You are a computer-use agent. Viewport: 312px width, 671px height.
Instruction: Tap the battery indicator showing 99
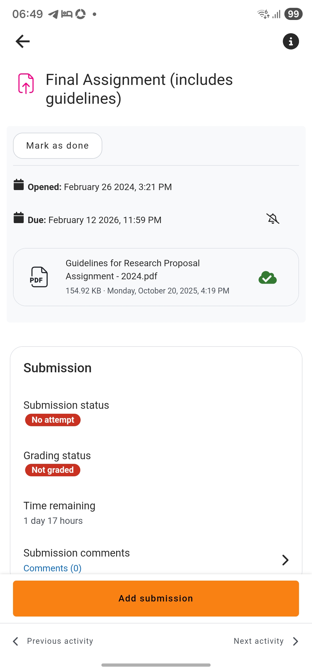click(x=293, y=14)
